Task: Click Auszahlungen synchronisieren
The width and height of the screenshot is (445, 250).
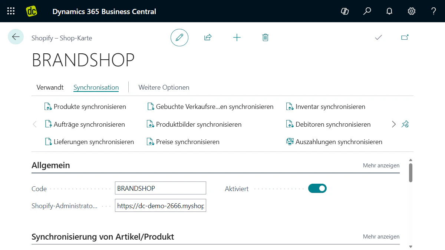Action: click(x=334, y=142)
